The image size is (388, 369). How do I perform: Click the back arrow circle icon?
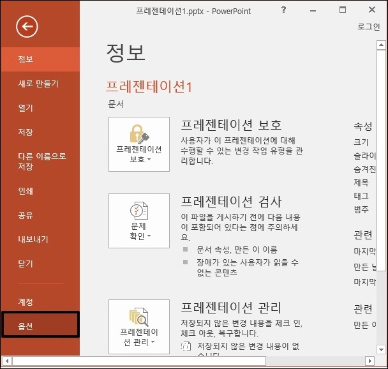click(27, 26)
